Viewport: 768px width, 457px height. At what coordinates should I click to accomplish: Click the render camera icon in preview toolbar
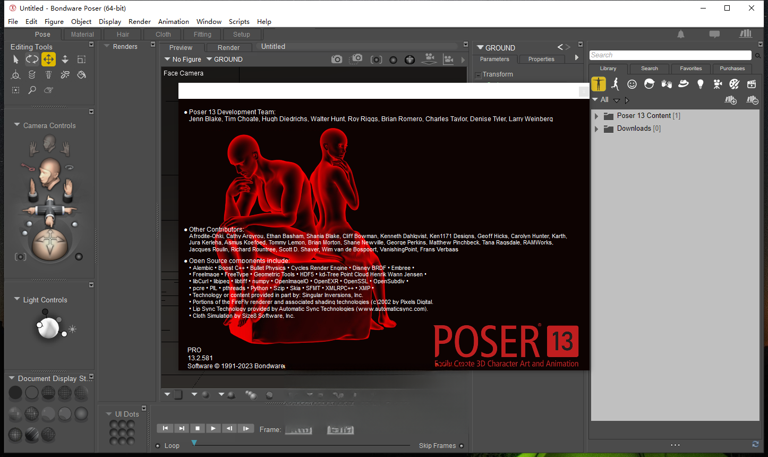[x=337, y=60]
